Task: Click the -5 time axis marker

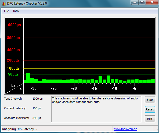Action: coord(134,88)
